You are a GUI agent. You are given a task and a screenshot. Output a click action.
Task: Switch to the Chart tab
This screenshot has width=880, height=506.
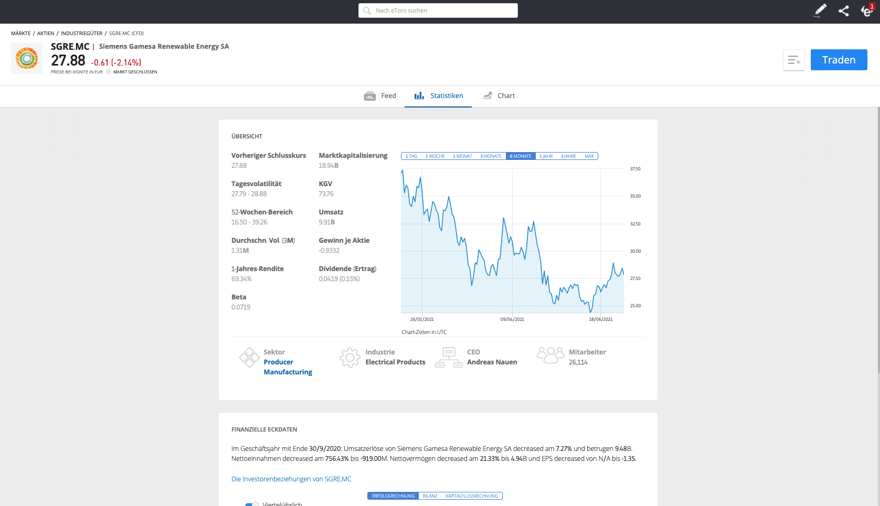tap(499, 96)
